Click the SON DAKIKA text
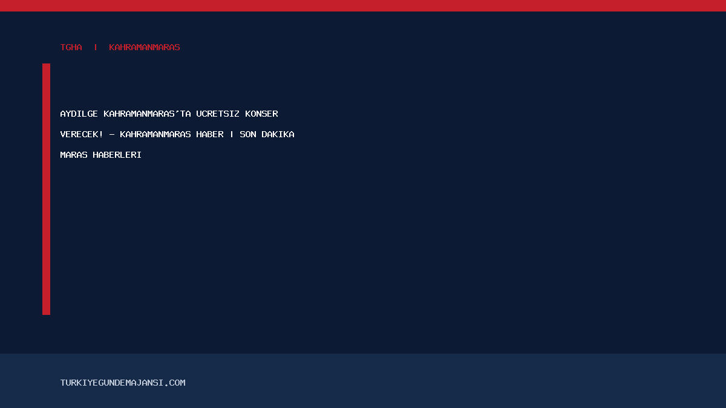 (267, 134)
